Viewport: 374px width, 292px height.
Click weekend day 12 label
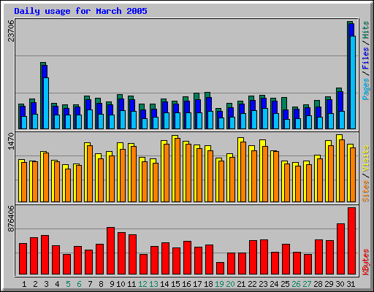pos(142,284)
